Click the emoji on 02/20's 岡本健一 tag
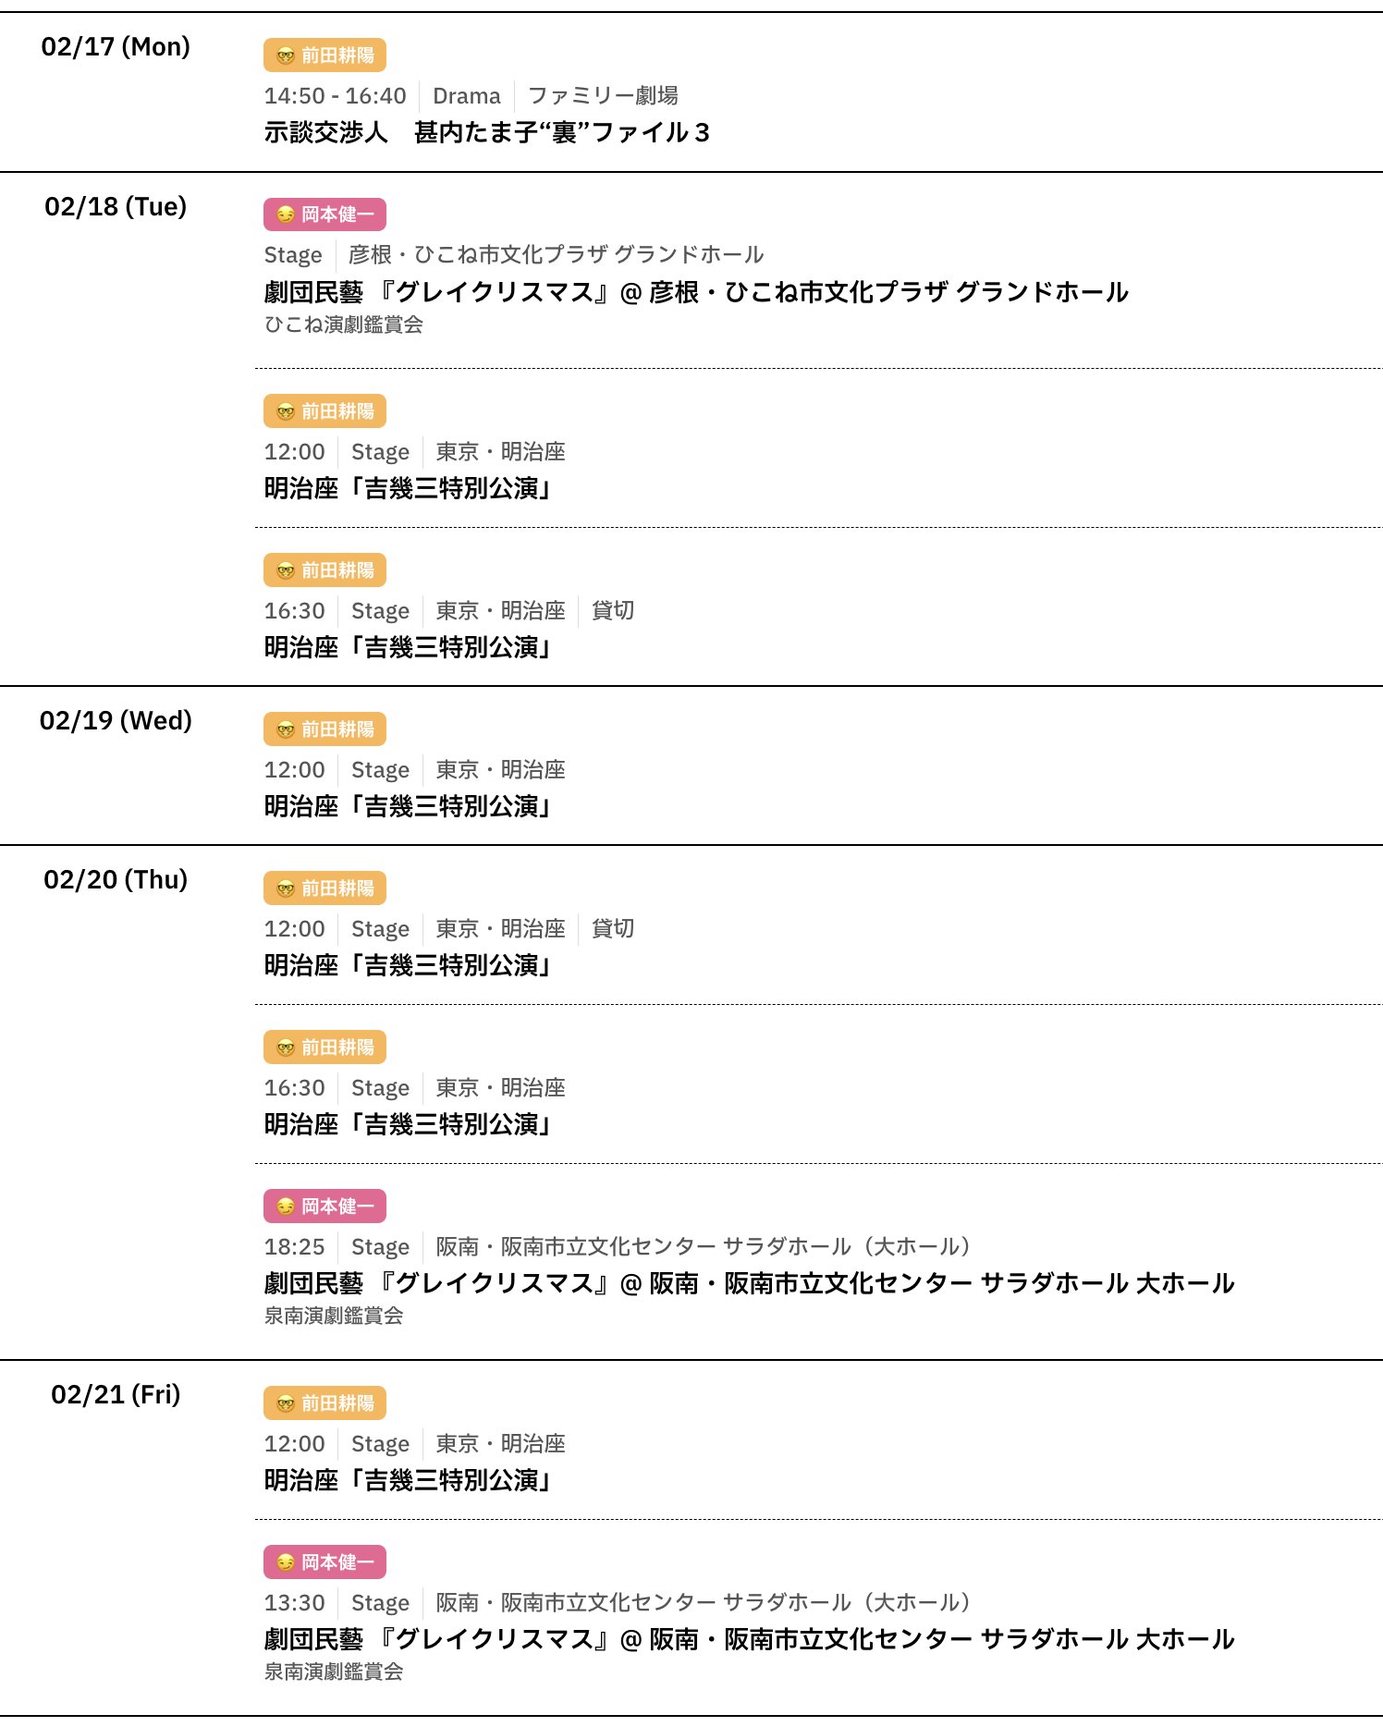The image size is (1383, 1727). (x=286, y=1206)
